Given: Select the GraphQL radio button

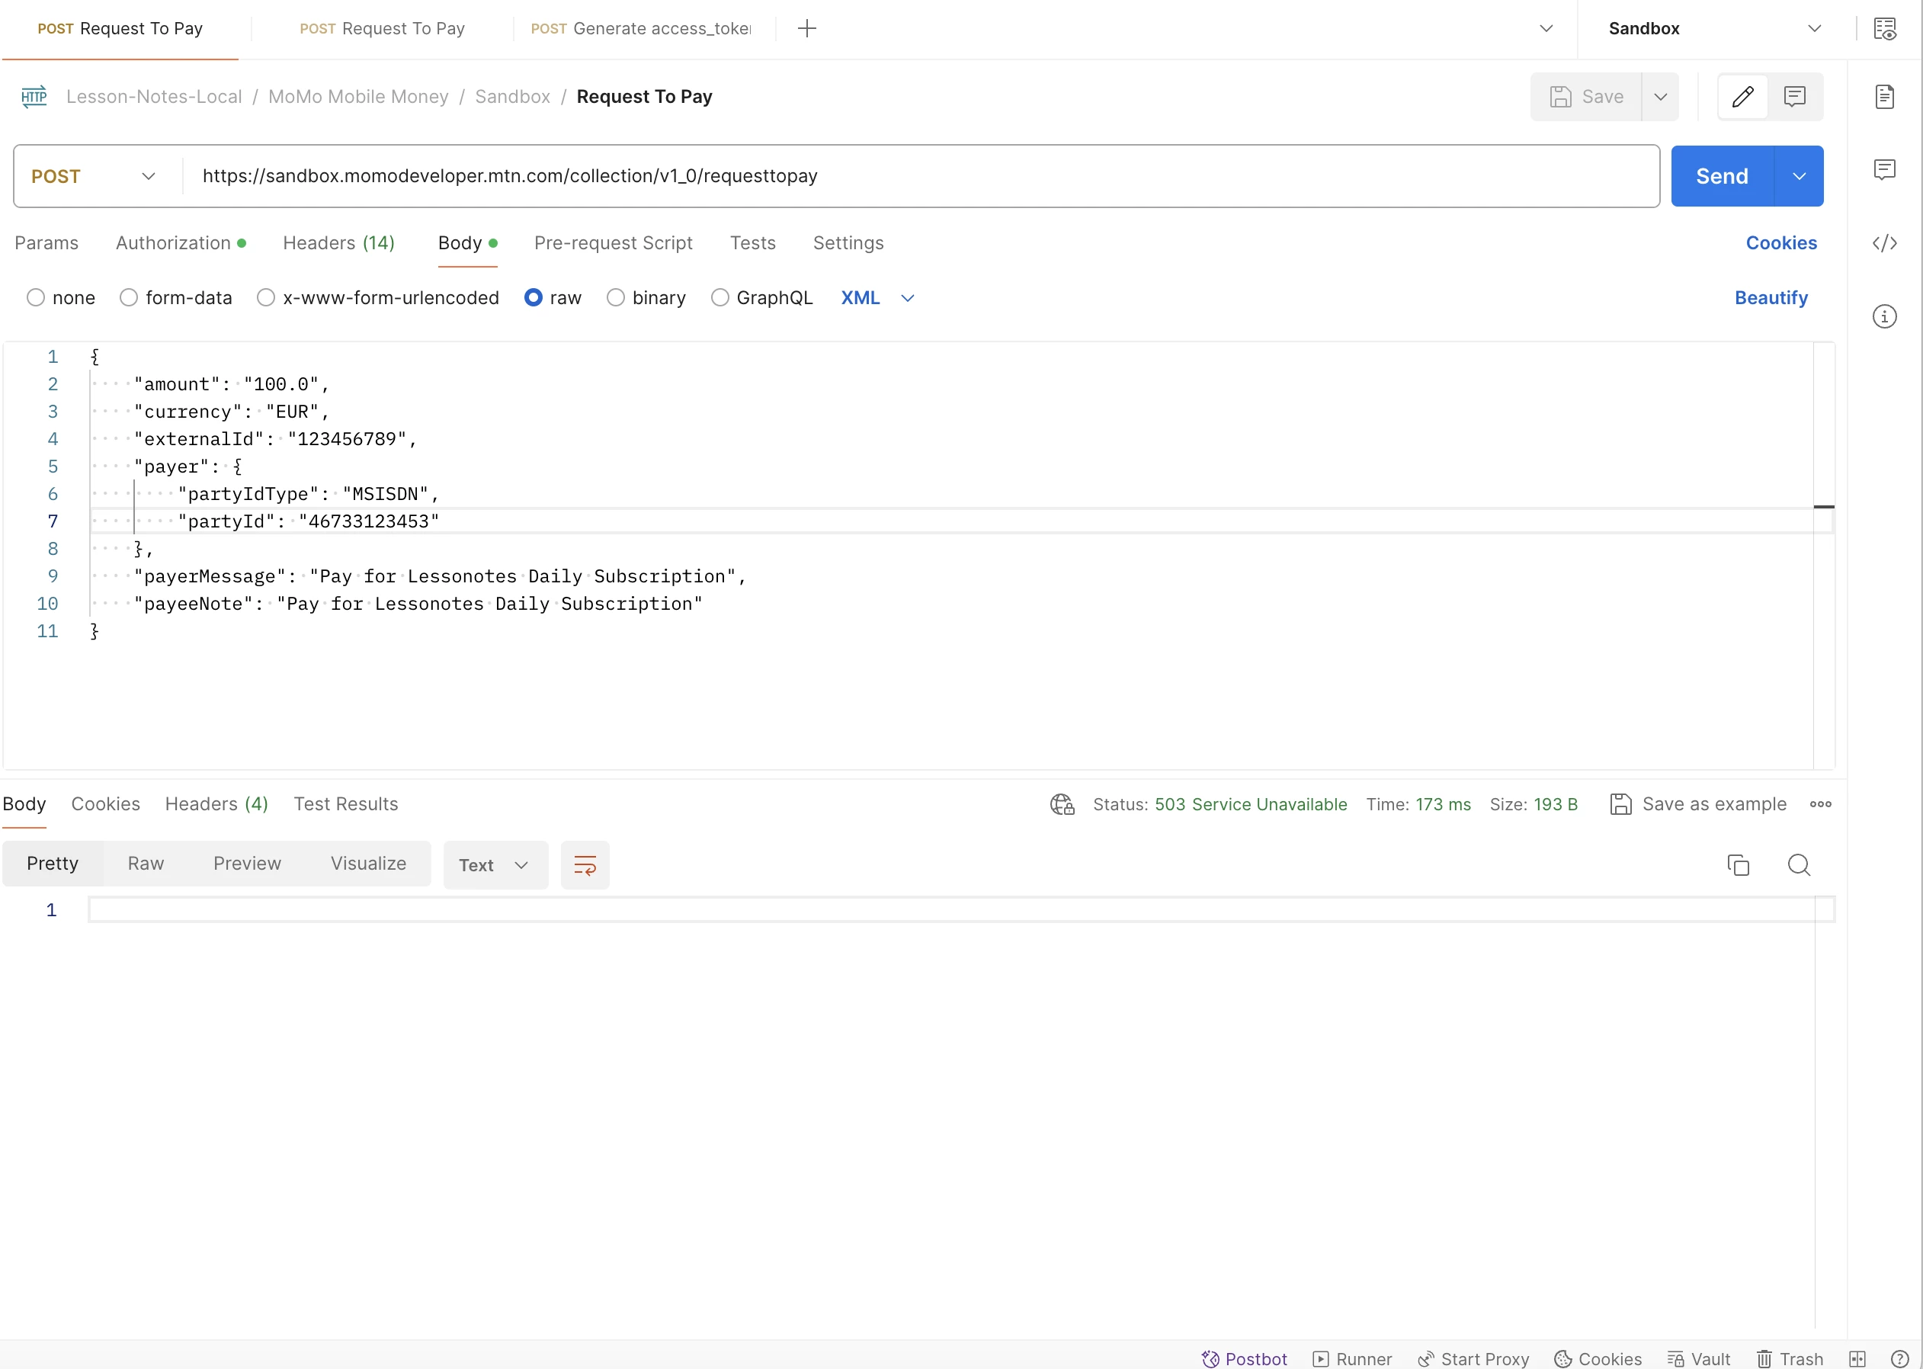Looking at the screenshot, I should pos(720,297).
